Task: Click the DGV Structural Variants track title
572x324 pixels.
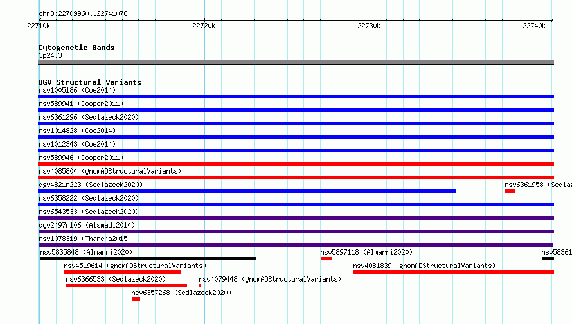Action: (90, 82)
